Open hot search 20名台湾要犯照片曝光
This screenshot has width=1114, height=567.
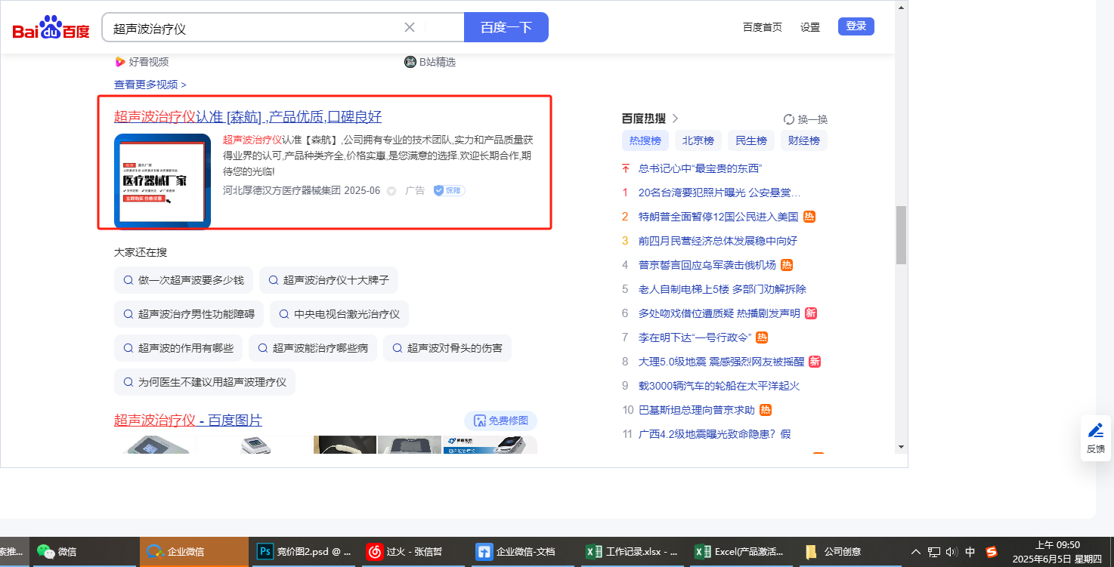click(x=719, y=193)
